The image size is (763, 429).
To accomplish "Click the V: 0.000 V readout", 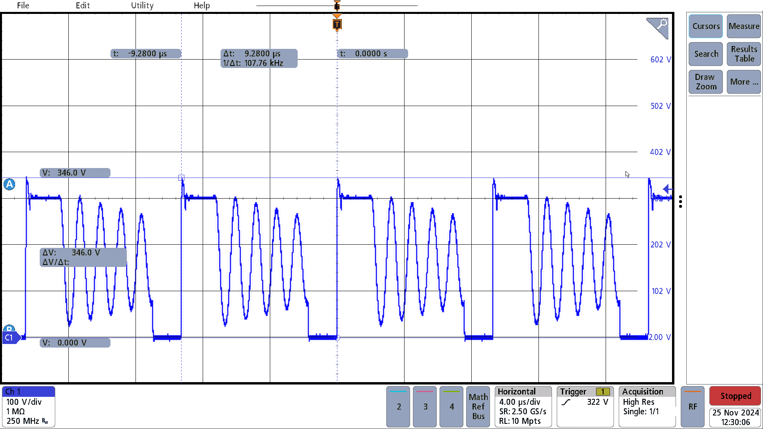I will pos(75,343).
